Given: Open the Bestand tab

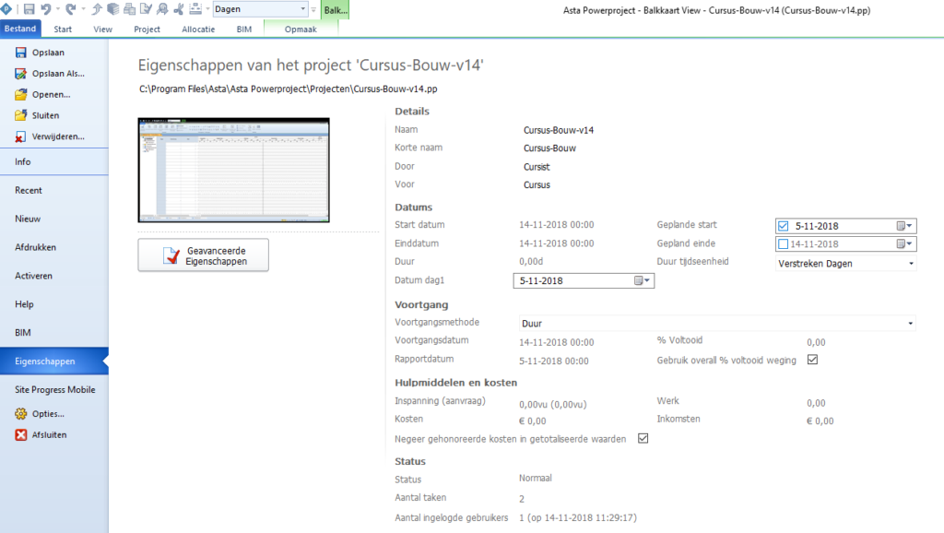Looking at the screenshot, I should pos(20,29).
